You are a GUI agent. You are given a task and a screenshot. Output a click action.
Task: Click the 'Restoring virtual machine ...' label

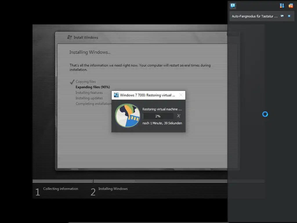pos(162,109)
